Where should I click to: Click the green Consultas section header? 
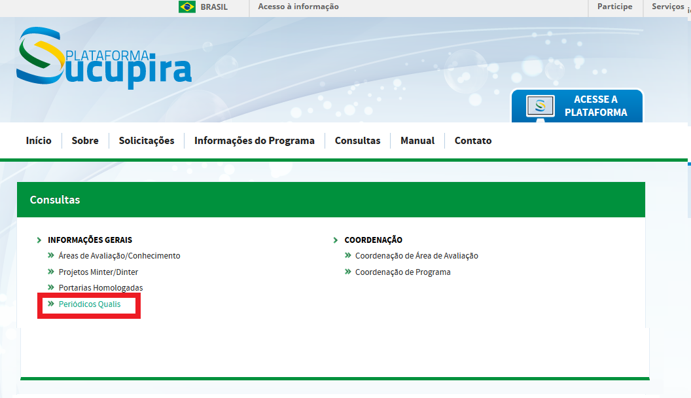coord(331,200)
